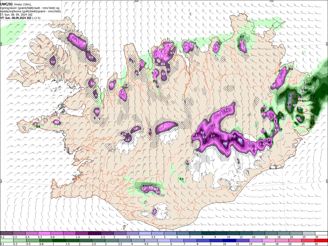Click the 'IT: Sun. 08. 09. 2024 18Z' line
Screen dimensions: 328x246
(x=17, y=15)
